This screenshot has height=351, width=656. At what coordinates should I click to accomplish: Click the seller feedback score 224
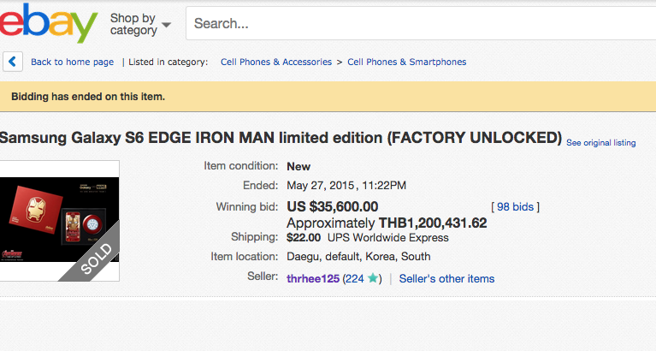point(356,278)
